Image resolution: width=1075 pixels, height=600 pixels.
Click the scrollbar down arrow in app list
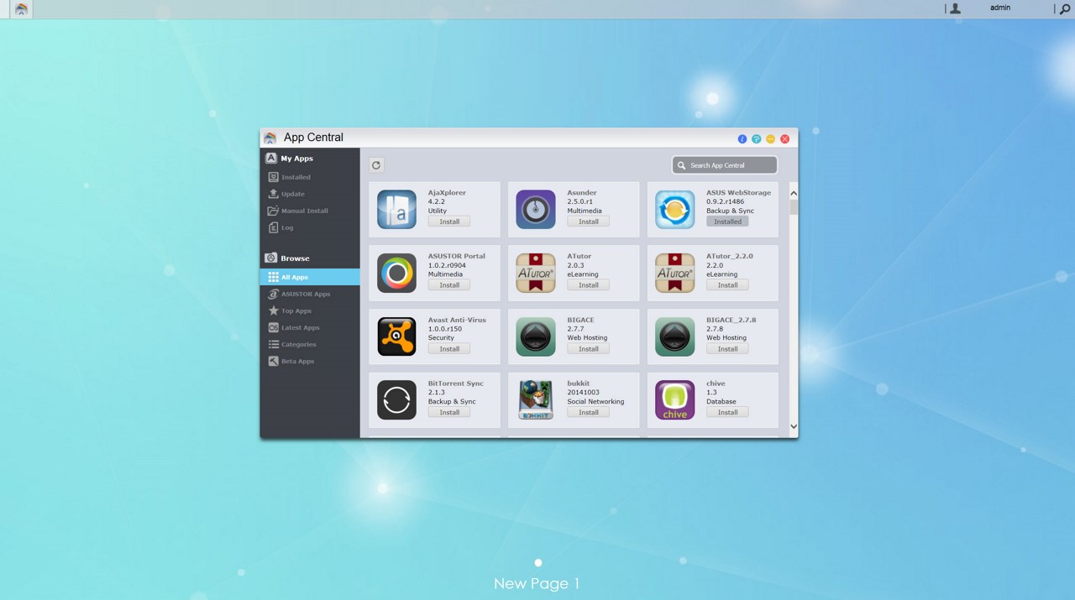coord(794,426)
